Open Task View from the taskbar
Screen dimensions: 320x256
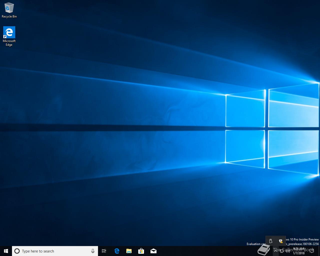pos(104,251)
